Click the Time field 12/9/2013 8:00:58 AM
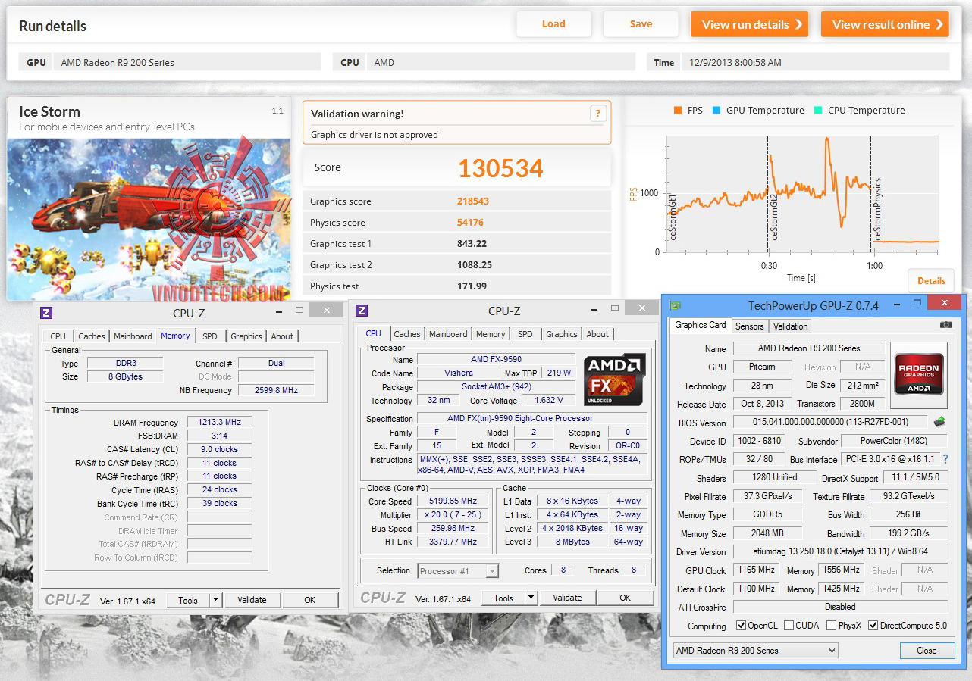The width and height of the screenshot is (972, 681). coord(815,62)
